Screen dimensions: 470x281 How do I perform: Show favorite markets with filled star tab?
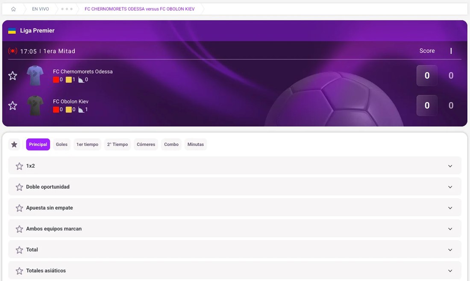click(x=14, y=145)
